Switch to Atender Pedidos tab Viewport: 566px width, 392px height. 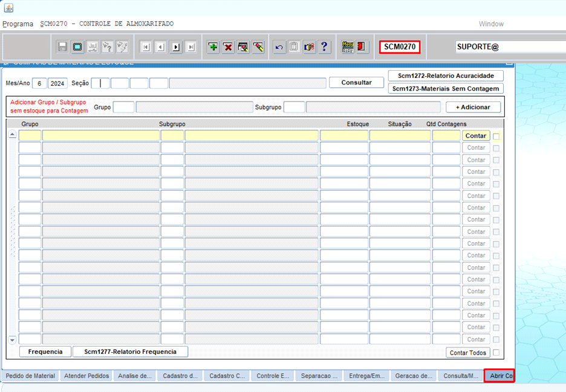click(x=86, y=376)
